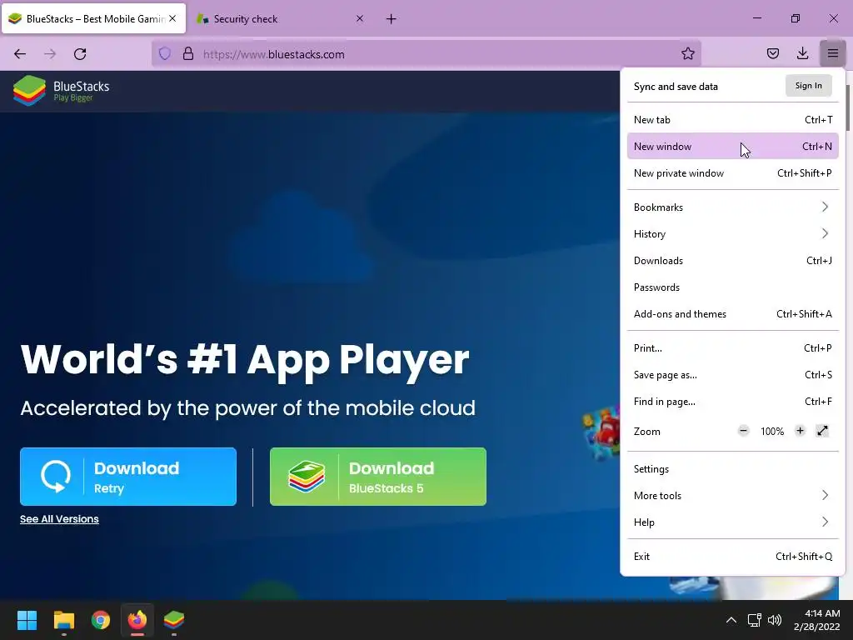This screenshot has height=640, width=853.
Task: Open the downloads arrow in the toolbar
Action: [802, 53]
